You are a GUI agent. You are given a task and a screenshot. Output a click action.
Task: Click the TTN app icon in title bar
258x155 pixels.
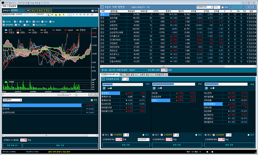tap(3, 3)
